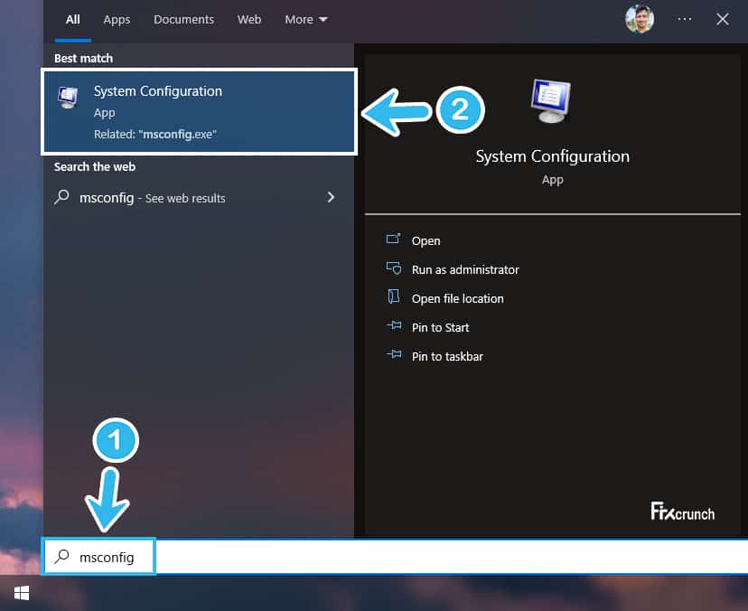Click the Run as administrator shield icon
This screenshot has height=611, width=748.
394,268
